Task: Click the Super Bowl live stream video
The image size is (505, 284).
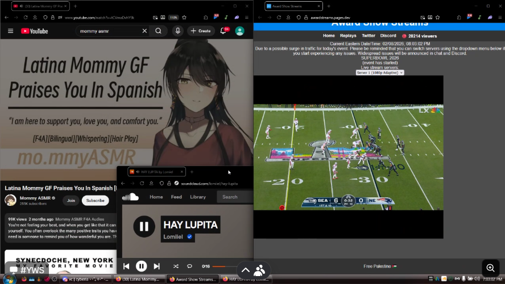Action: pos(349,157)
